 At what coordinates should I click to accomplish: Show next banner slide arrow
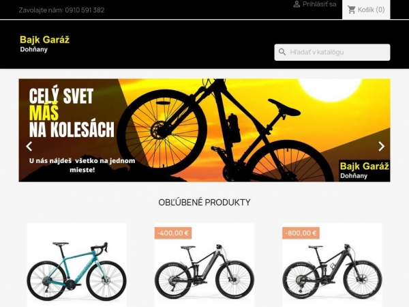click(381, 146)
